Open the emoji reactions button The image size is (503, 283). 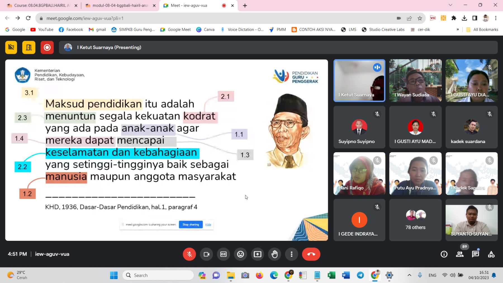241,254
